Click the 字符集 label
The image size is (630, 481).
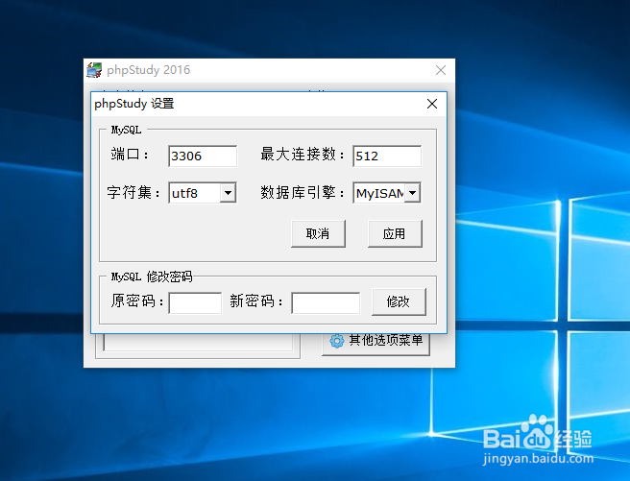click(133, 193)
